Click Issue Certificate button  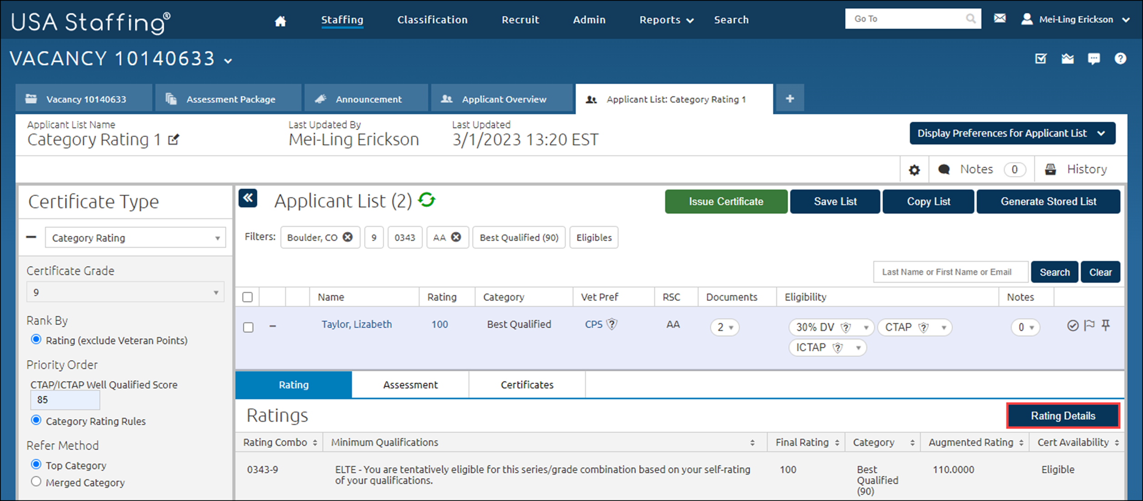coord(726,201)
